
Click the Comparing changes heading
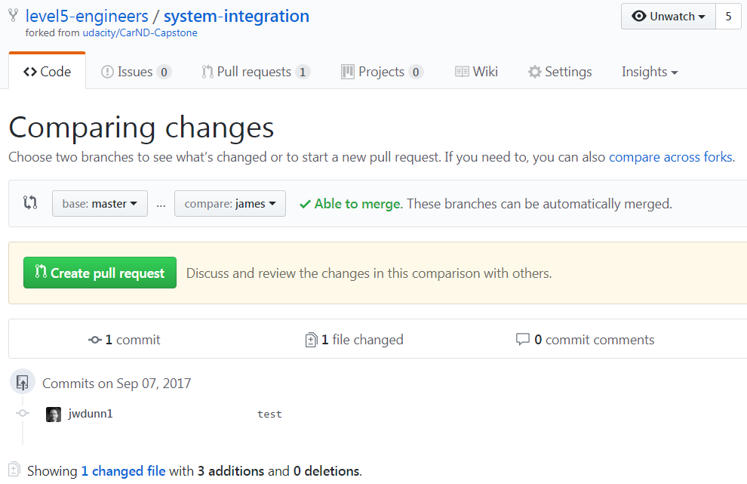click(142, 128)
